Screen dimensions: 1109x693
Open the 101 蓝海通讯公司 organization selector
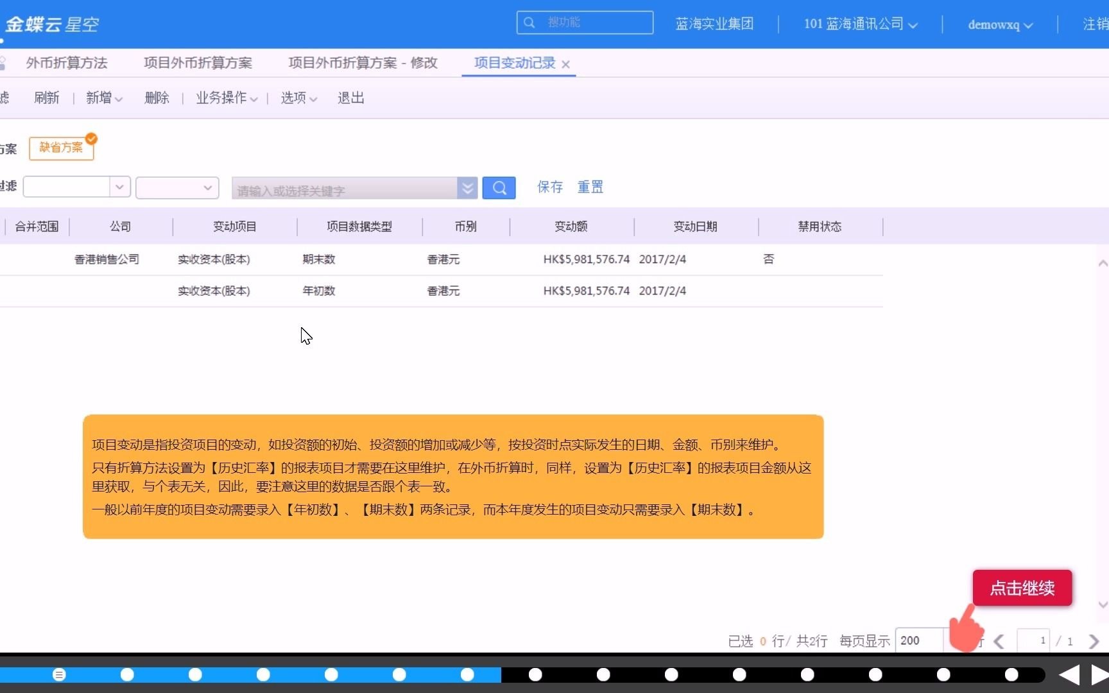[861, 24]
